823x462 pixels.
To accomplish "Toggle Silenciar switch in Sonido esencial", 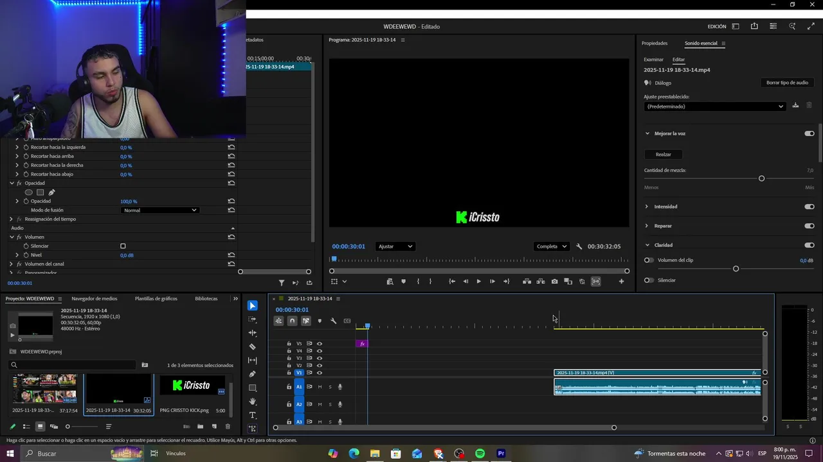I will coord(649,280).
